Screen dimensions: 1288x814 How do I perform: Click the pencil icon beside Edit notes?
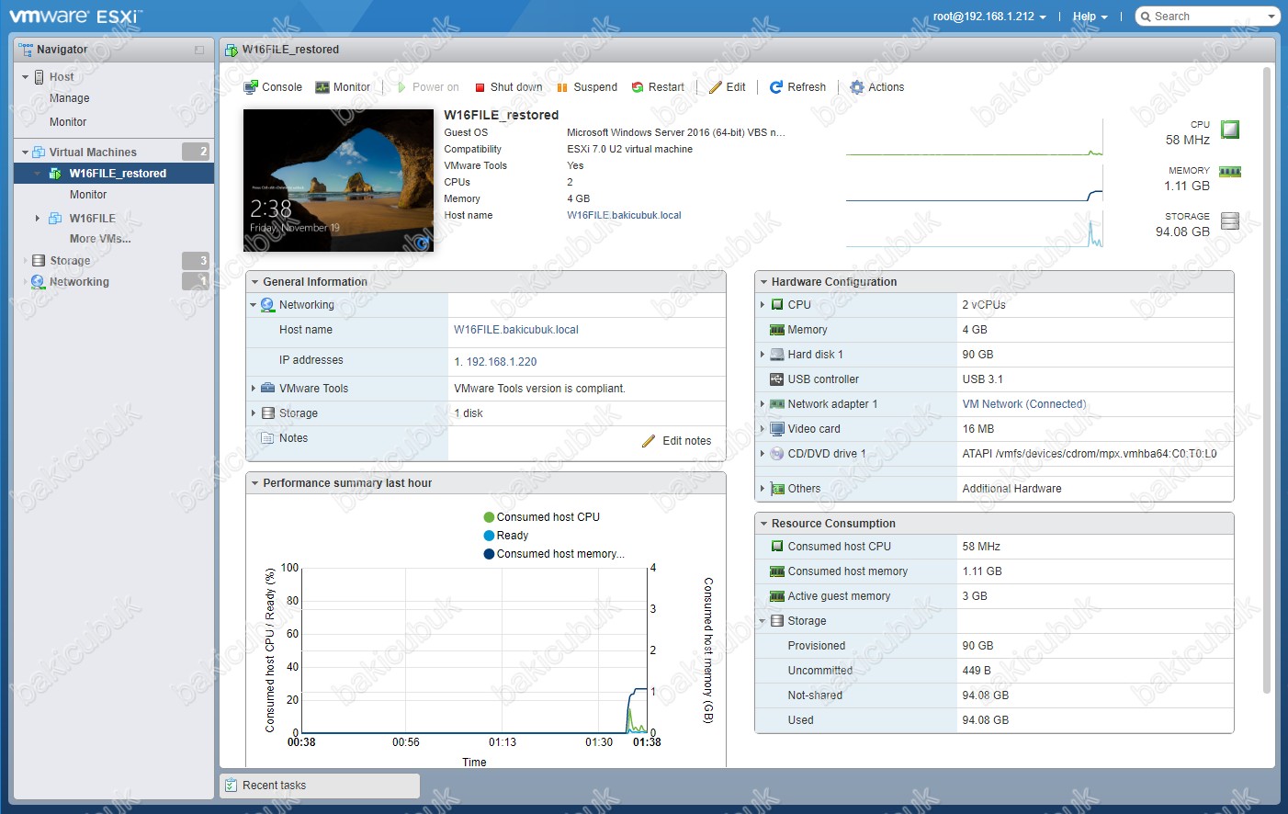pyautogui.click(x=649, y=441)
